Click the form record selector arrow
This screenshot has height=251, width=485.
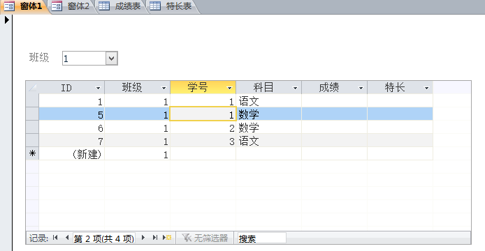coord(6,20)
